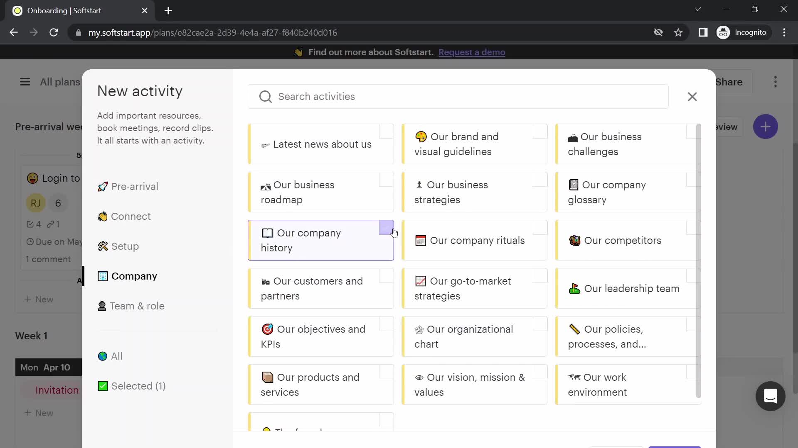Click the briefcase icon on business challenges card
This screenshot has height=448, width=798.
tap(573, 138)
